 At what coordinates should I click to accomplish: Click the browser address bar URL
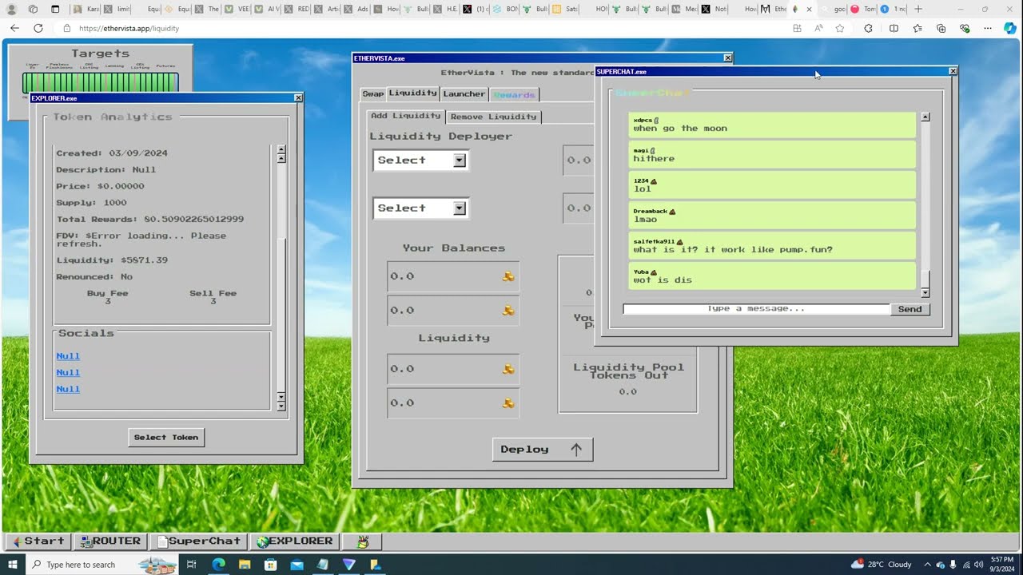(x=129, y=28)
